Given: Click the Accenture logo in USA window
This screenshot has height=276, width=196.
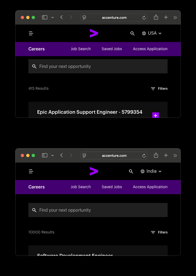Looking at the screenshot, I should click(94, 33).
